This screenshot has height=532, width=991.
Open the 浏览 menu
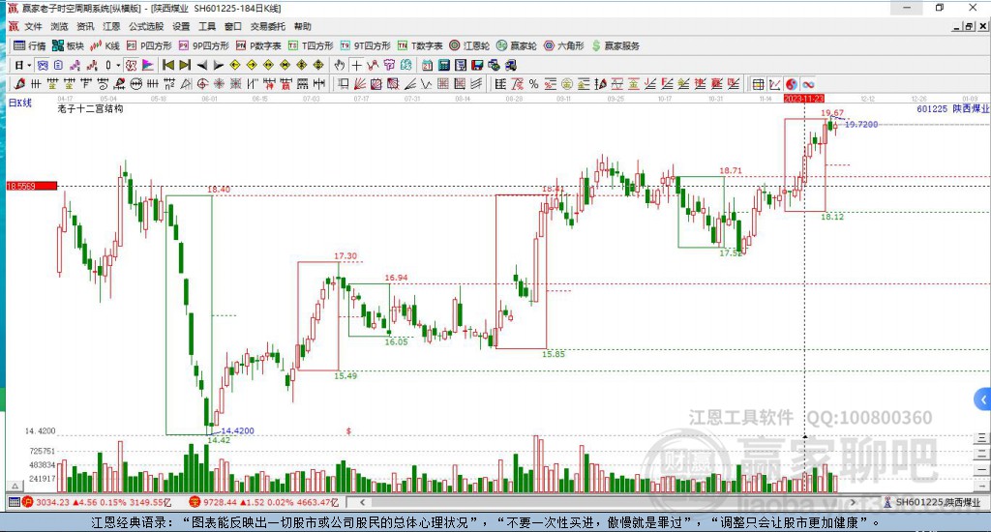[59, 26]
